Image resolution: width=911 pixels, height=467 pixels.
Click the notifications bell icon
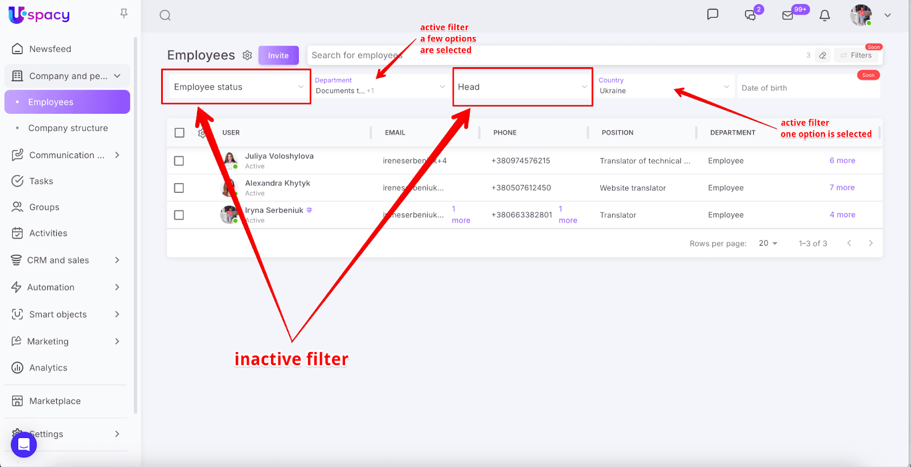(824, 15)
